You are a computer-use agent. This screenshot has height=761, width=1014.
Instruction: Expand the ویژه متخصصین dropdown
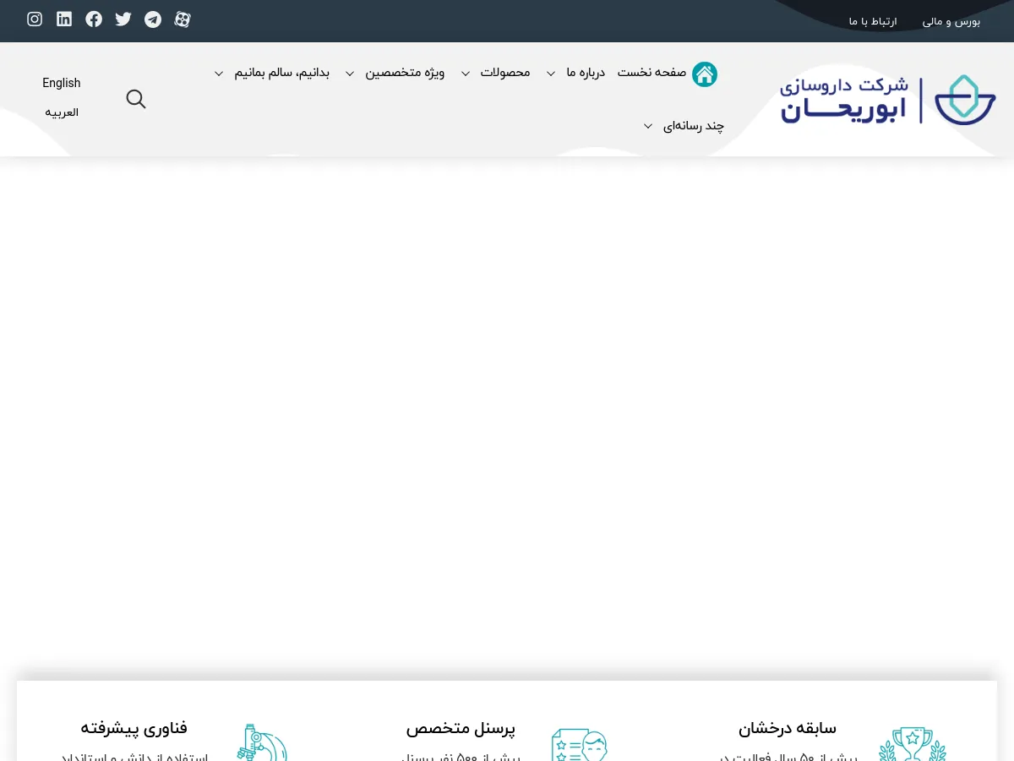point(406,74)
